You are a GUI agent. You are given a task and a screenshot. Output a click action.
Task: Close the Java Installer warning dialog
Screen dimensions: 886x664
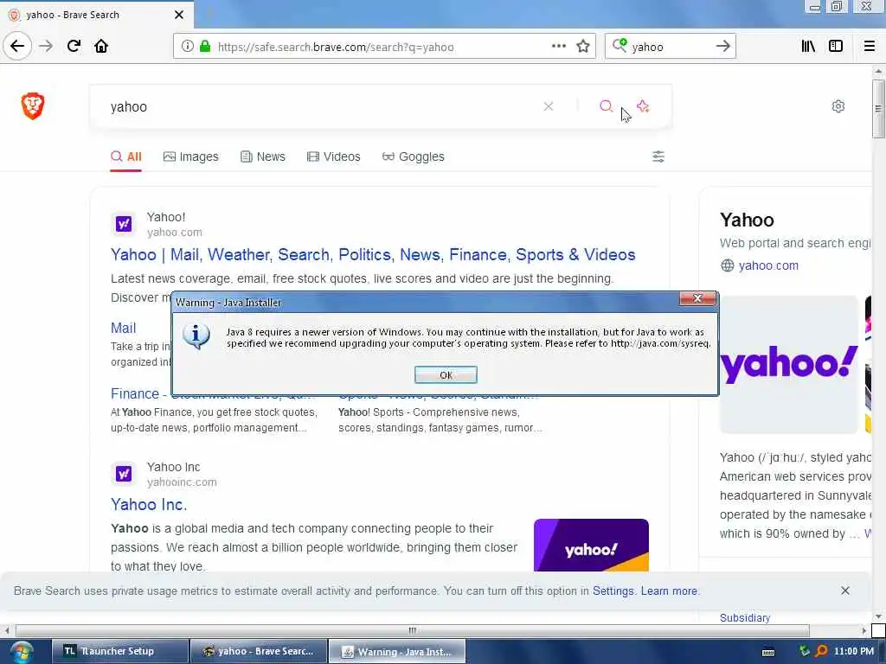pyautogui.click(x=697, y=298)
